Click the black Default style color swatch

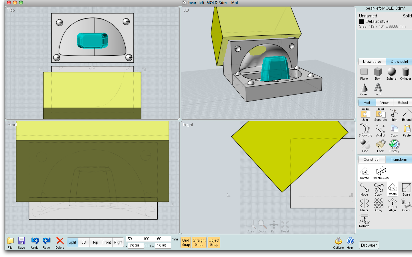coord(362,21)
